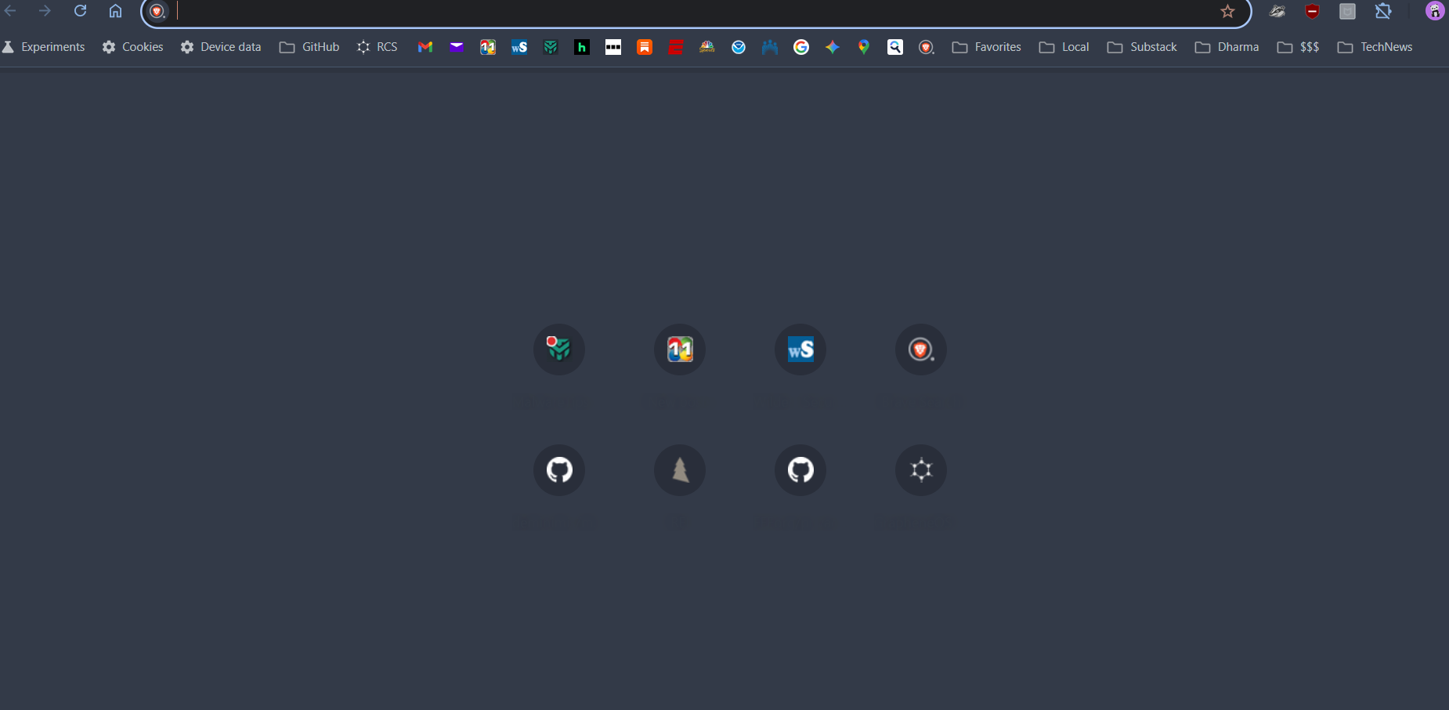Open the orange bookmark-ribbon icon
The height and width of the screenshot is (710, 1449).
pos(645,47)
